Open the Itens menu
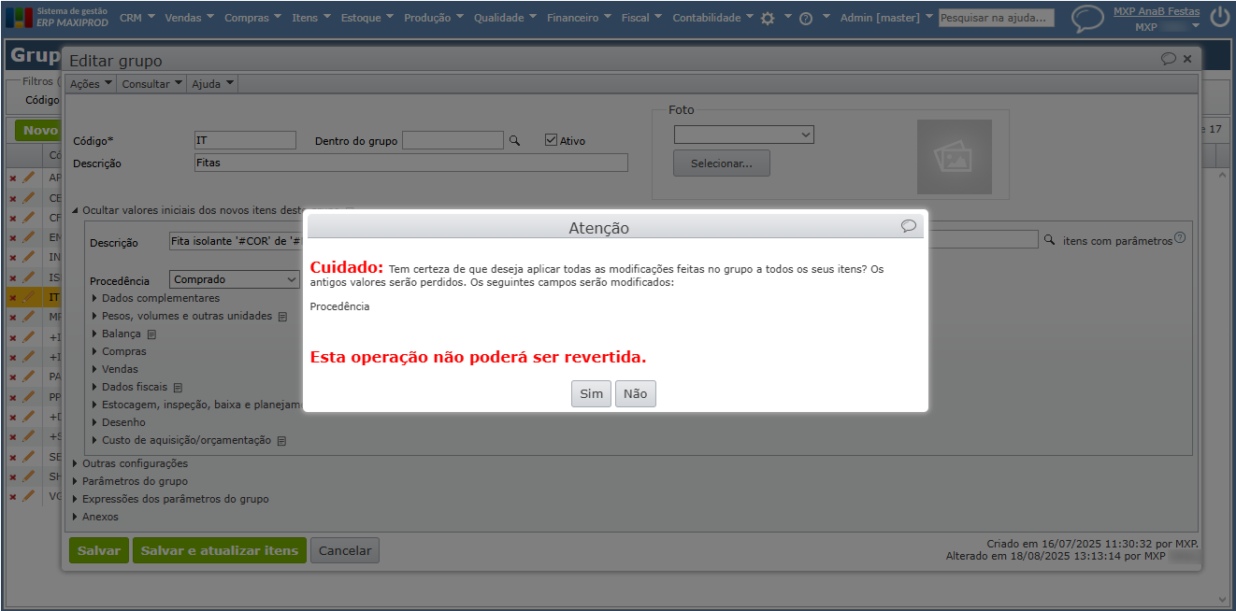1236x611 pixels. tap(311, 18)
